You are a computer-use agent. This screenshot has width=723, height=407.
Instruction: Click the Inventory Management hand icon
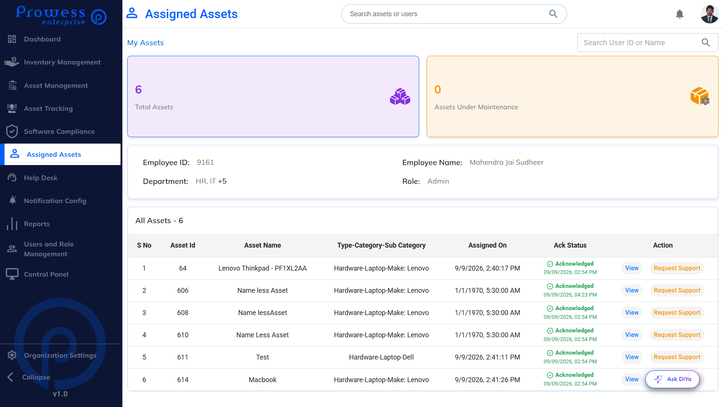point(12,62)
